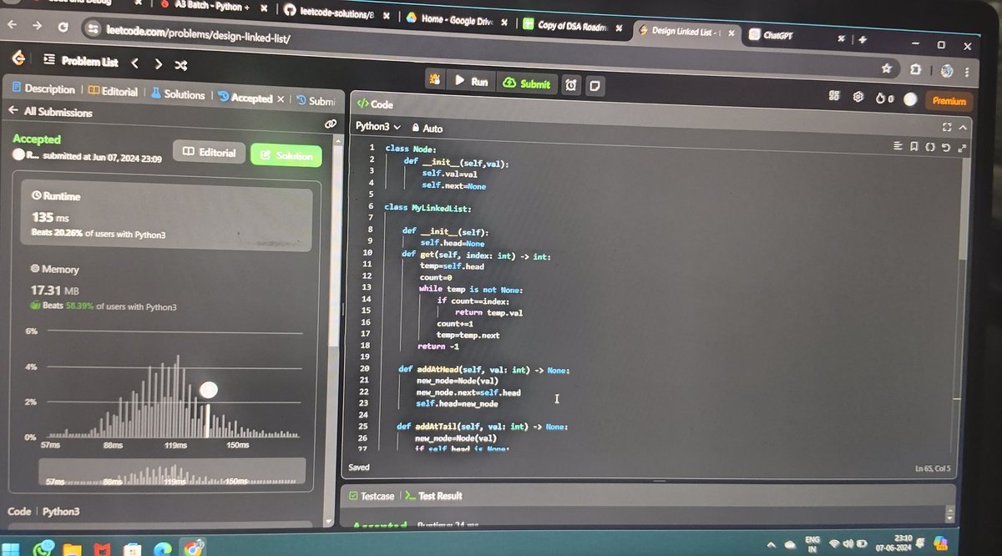Go to next problem arrow

point(159,63)
